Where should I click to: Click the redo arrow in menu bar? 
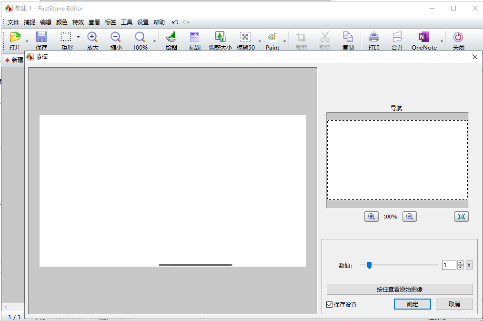pyautogui.click(x=186, y=22)
